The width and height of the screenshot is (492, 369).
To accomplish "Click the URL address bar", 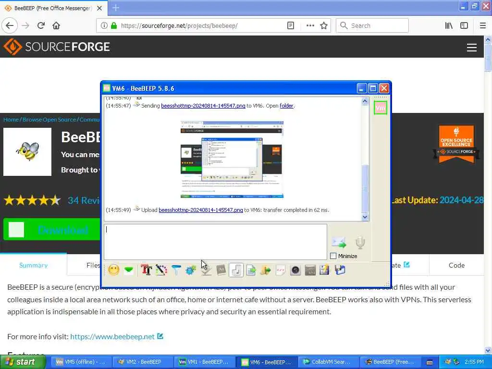I will pyautogui.click(x=201, y=25).
